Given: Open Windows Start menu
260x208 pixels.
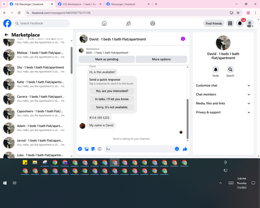Looking at the screenshot, I should tap(5, 183).
